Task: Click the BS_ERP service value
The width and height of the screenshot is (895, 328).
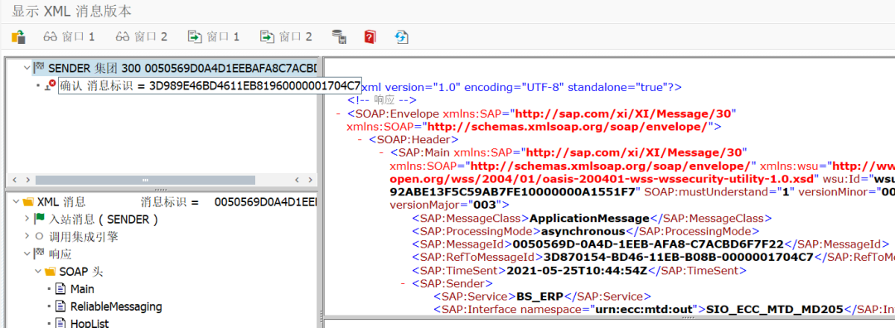Action: [540, 297]
